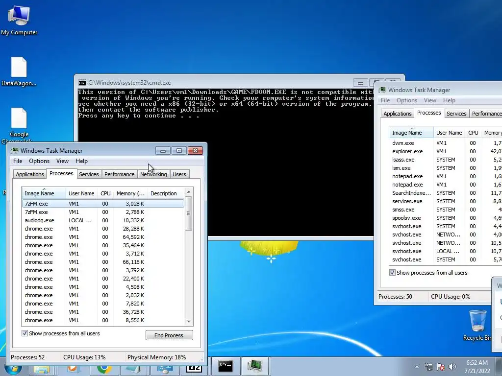This screenshot has width=502, height=376.
Task: Switch to Performance tab in front Task Manager
Action: (x=120, y=174)
